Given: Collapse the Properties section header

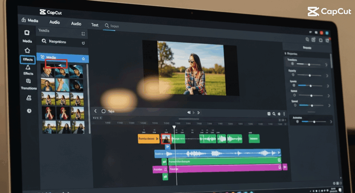Looking at the screenshot, I should click(285, 54).
